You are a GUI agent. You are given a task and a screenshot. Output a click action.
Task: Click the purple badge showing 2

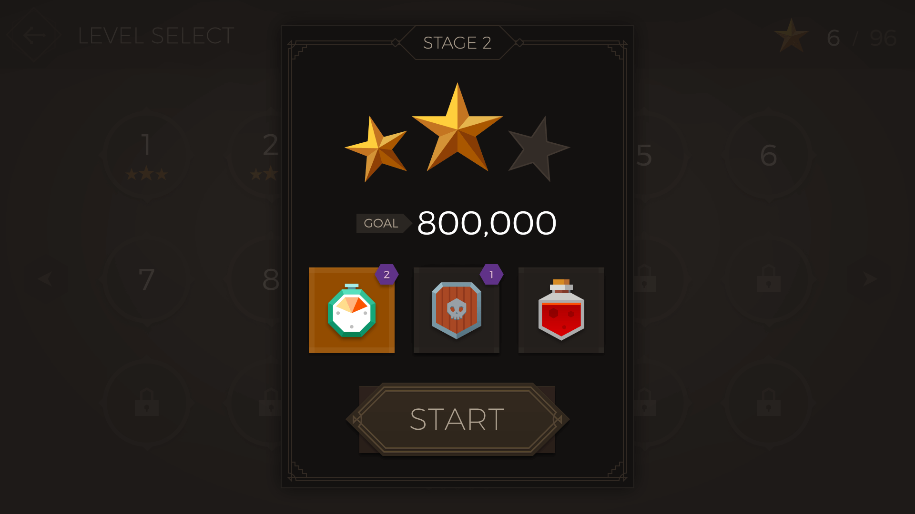(x=386, y=274)
